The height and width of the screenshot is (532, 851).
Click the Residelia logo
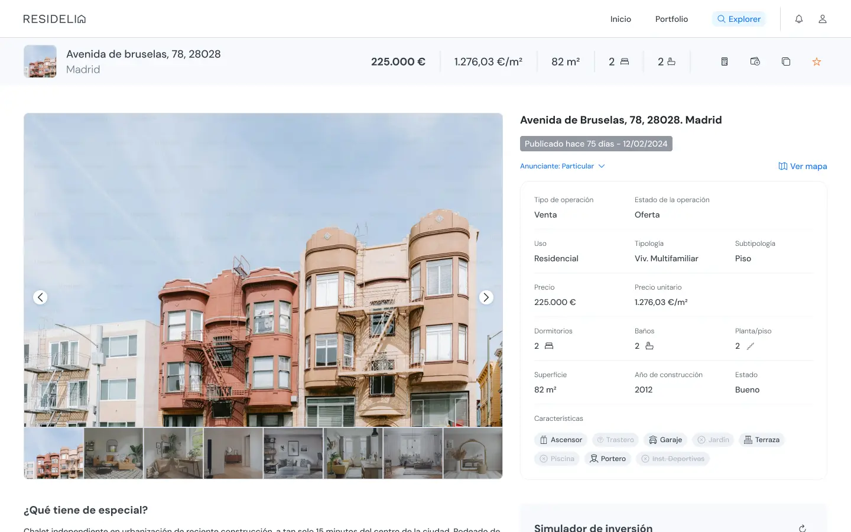54,19
